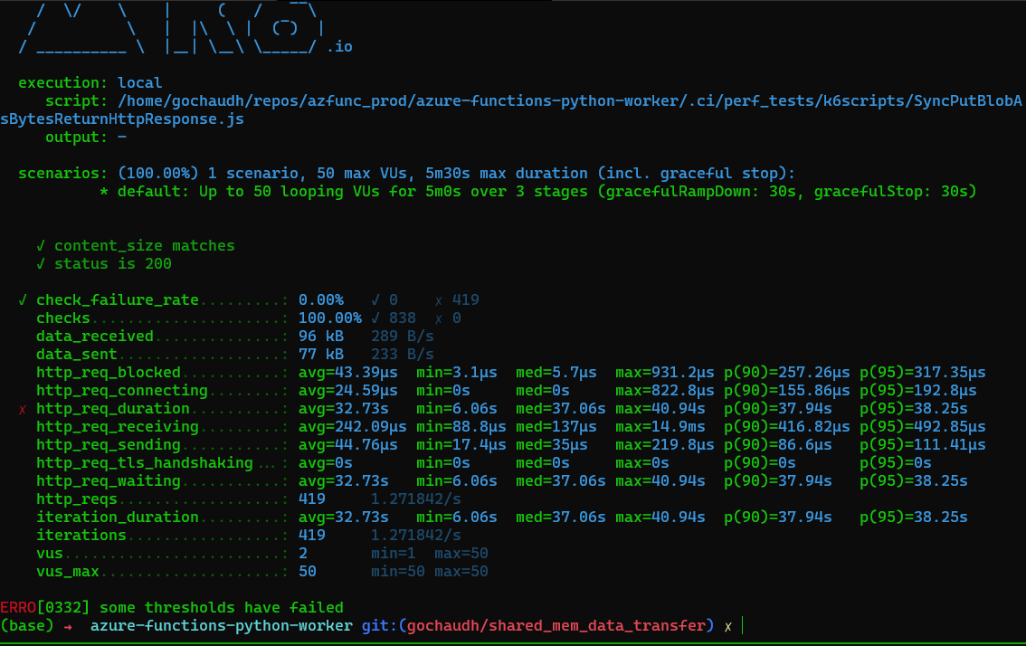This screenshot has height=646, width=1026.
Task: Click 'avg=24.59µs' in http_req_connecting row
Action: 348,391
